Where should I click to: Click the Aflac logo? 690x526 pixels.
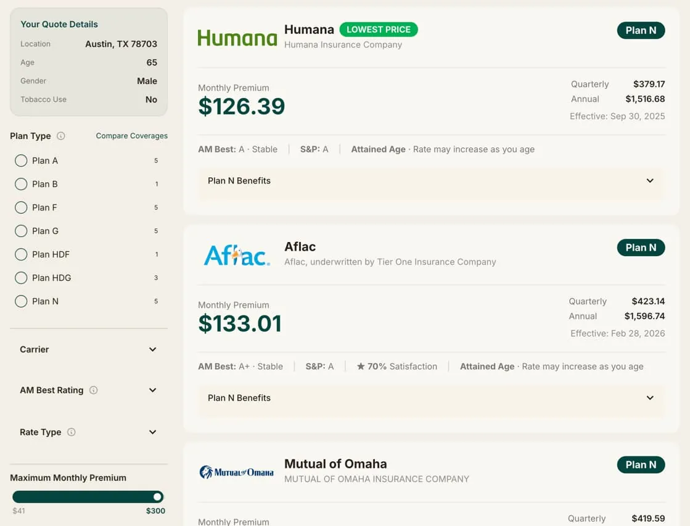[x=237, y=255]
